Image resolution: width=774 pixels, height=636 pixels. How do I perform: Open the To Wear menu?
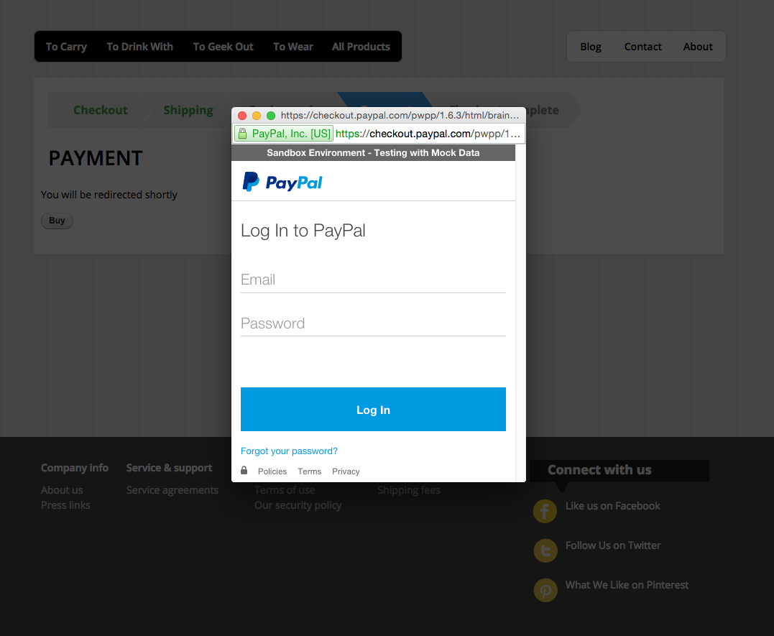[x=293, y=47]
